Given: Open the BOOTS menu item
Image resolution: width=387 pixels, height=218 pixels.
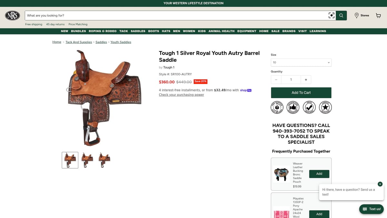Looking at the screenshot, I should click(x=154, y=31).
